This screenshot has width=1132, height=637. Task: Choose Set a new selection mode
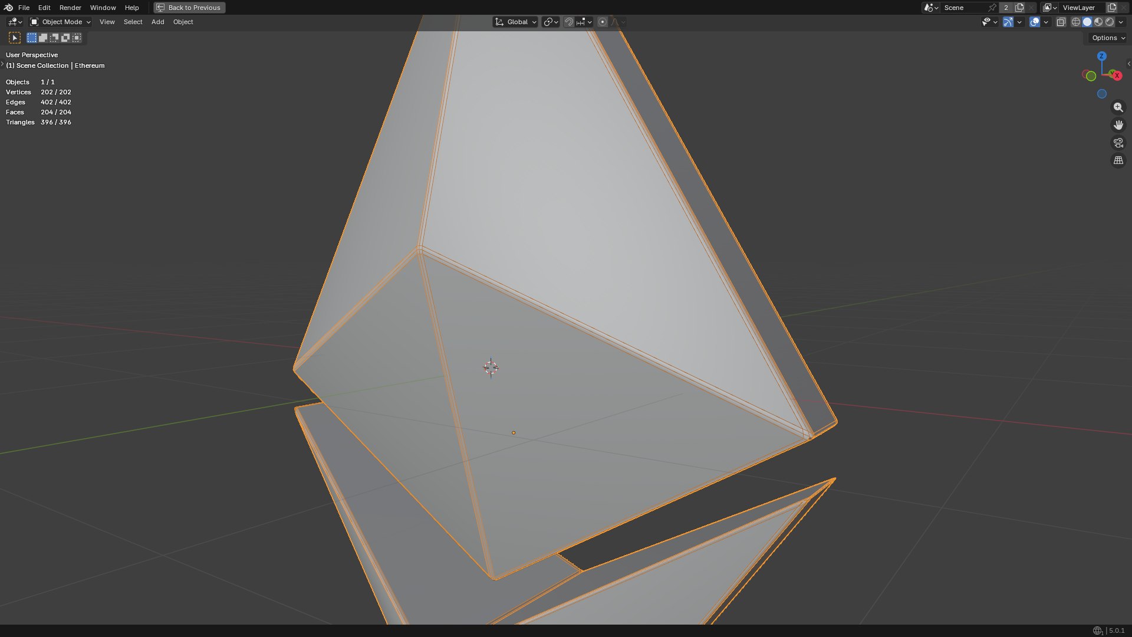click(32, 38)
